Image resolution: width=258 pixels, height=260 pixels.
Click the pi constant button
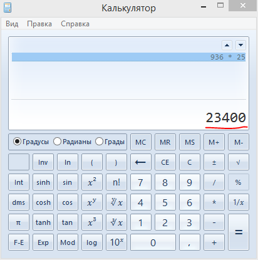pyautogui.click(x=19, y=222)
